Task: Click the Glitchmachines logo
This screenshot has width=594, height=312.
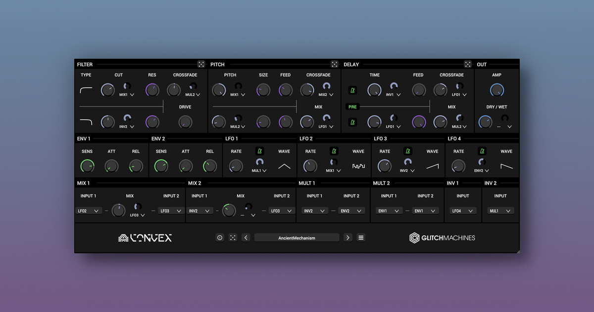Action: (x=442, y=238)
